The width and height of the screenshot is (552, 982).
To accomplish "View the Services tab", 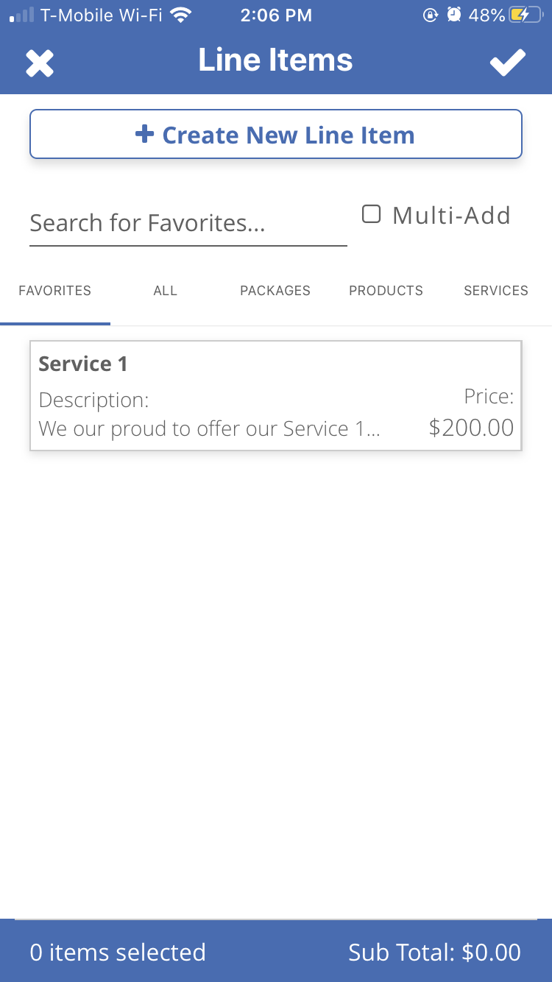I will pos(496,291).
